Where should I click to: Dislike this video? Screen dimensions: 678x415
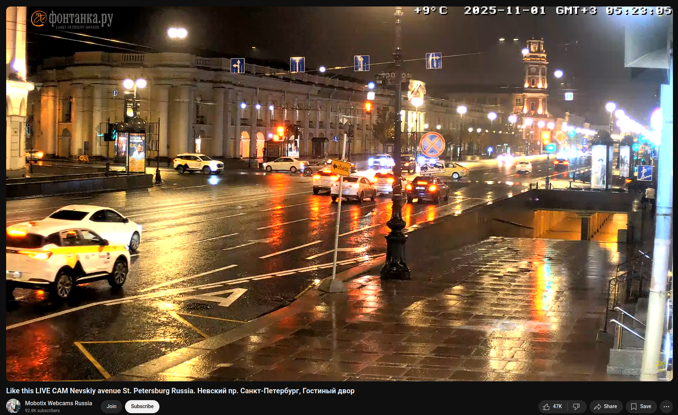pyautogui.click(x=577, y=407)
